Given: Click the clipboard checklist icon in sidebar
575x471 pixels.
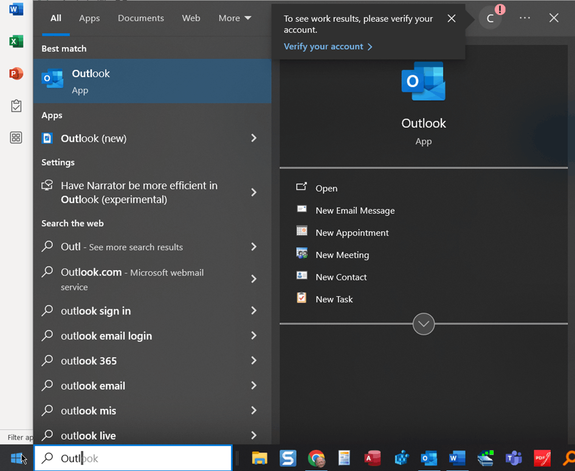Looking at the screenshot, I should (16, 106).
